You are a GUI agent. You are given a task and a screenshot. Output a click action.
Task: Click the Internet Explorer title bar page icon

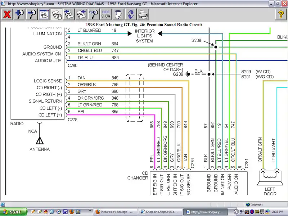[x=3, y=4]
